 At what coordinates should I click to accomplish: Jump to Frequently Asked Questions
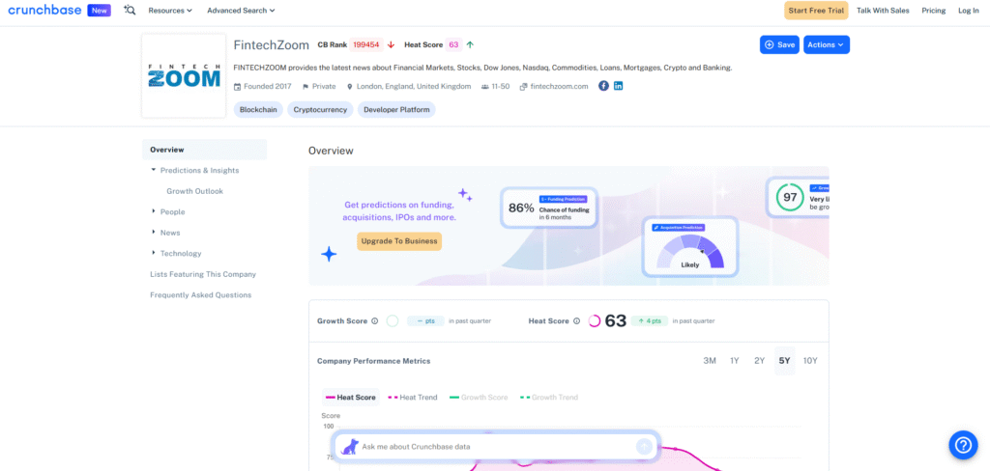(x=201, y=295)
